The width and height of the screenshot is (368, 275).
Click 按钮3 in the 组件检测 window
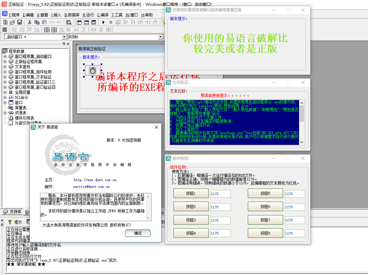point(191,220)
